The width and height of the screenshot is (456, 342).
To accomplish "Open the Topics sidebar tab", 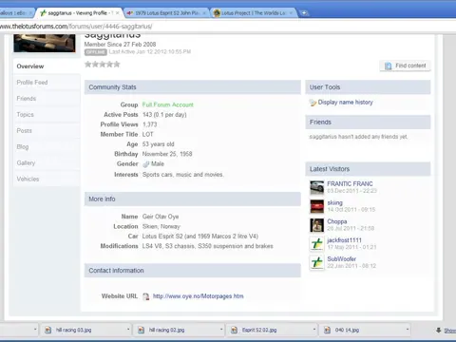I will [x=47, y=115].
